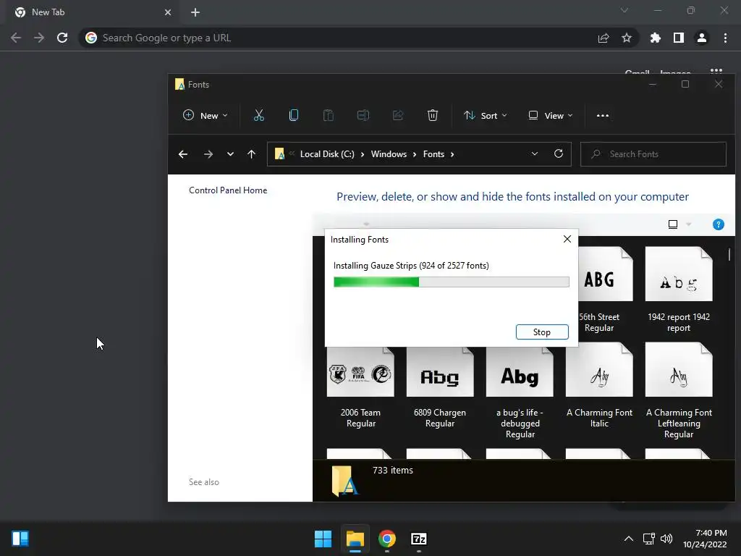Select A Charming Font Leftleaning Regular

679,391
